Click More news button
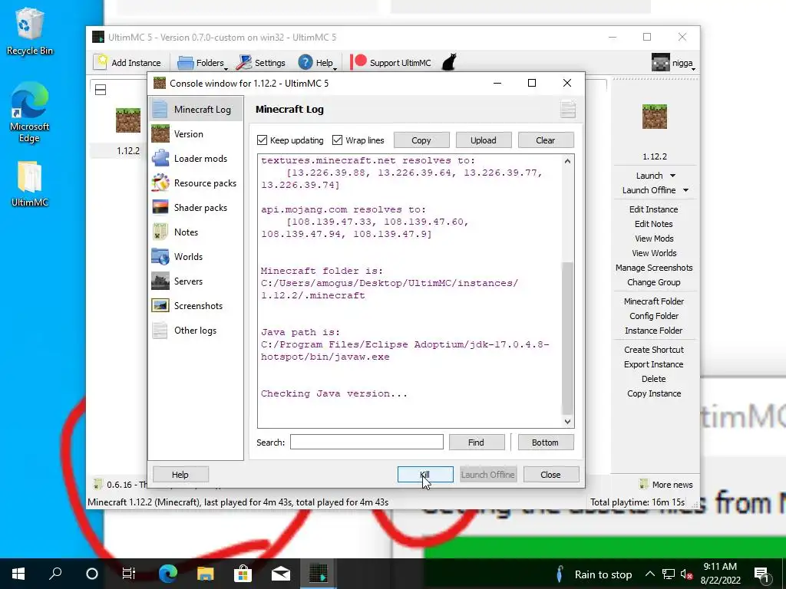The width and height of the screenshot is (786, 589). 666,485
